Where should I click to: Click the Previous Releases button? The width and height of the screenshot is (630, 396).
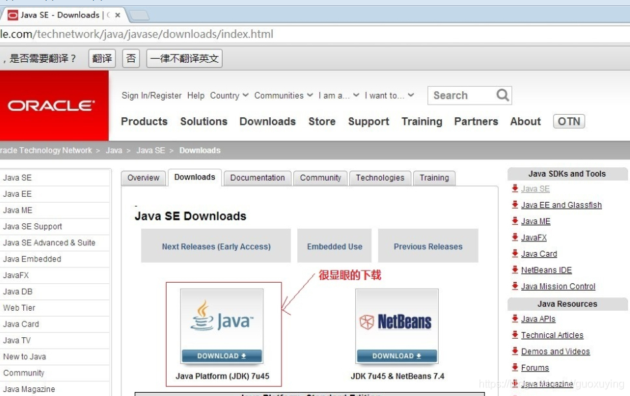428,246
